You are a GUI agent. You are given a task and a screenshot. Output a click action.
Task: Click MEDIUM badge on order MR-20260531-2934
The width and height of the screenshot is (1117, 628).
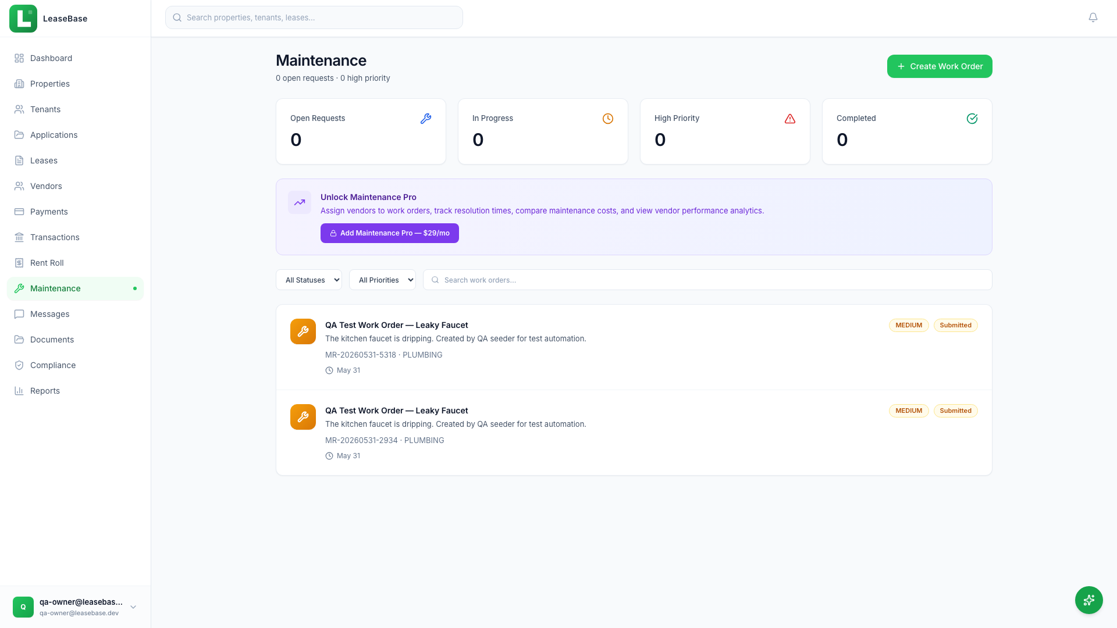pyautogui.click(x=909, y=411)
